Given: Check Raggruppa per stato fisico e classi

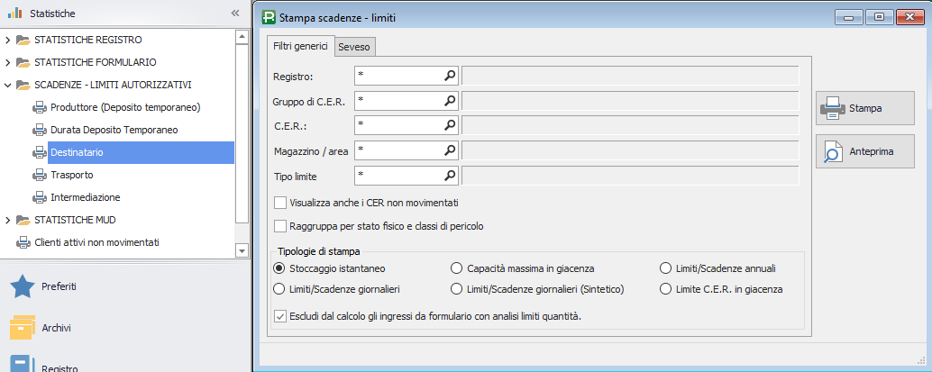Looking at the screenshot, I should click(280, 226).
